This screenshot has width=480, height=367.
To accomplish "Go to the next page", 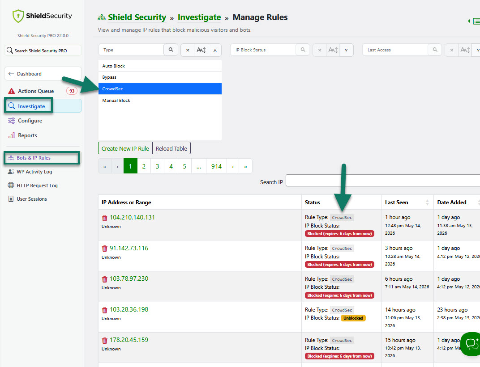I will coord(233,166).
